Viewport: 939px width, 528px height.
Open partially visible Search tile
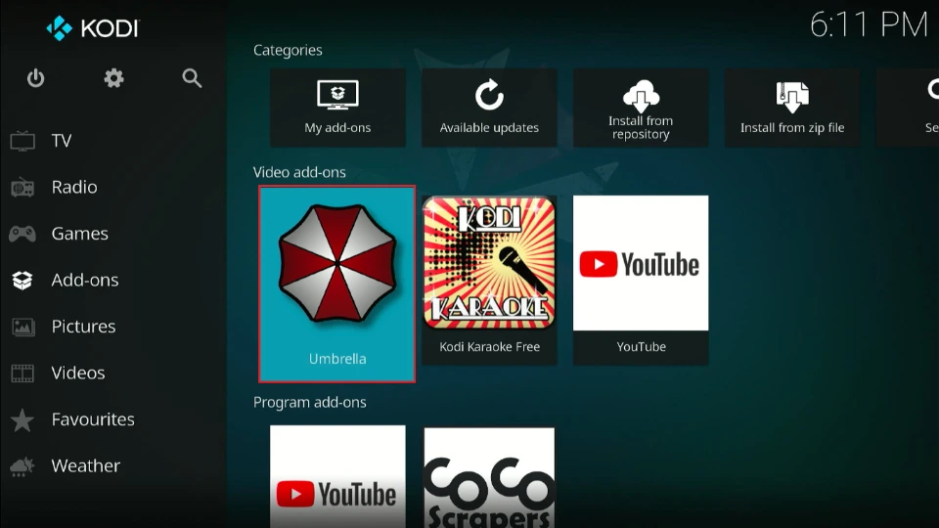[908, 108]
